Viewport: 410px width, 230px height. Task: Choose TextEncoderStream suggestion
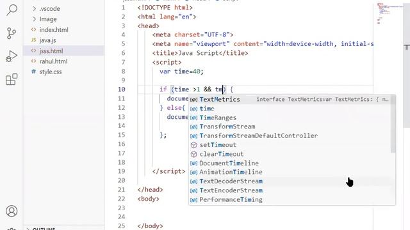pos(290,190)
